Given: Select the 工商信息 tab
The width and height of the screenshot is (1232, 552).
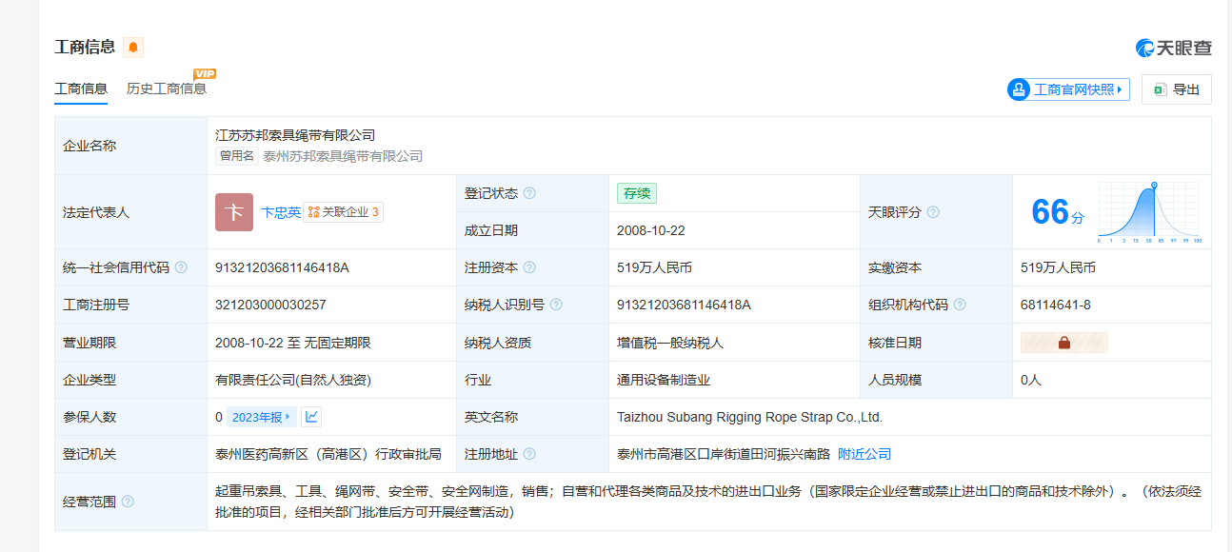Looking at the screenshot, I should click(81, 89).
